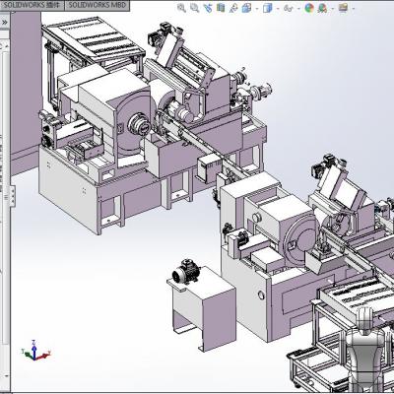Screen dimensions: 394x394
Task: Switch to the SOLIDWORKS plug-ins tab
Action: (33, 5)
